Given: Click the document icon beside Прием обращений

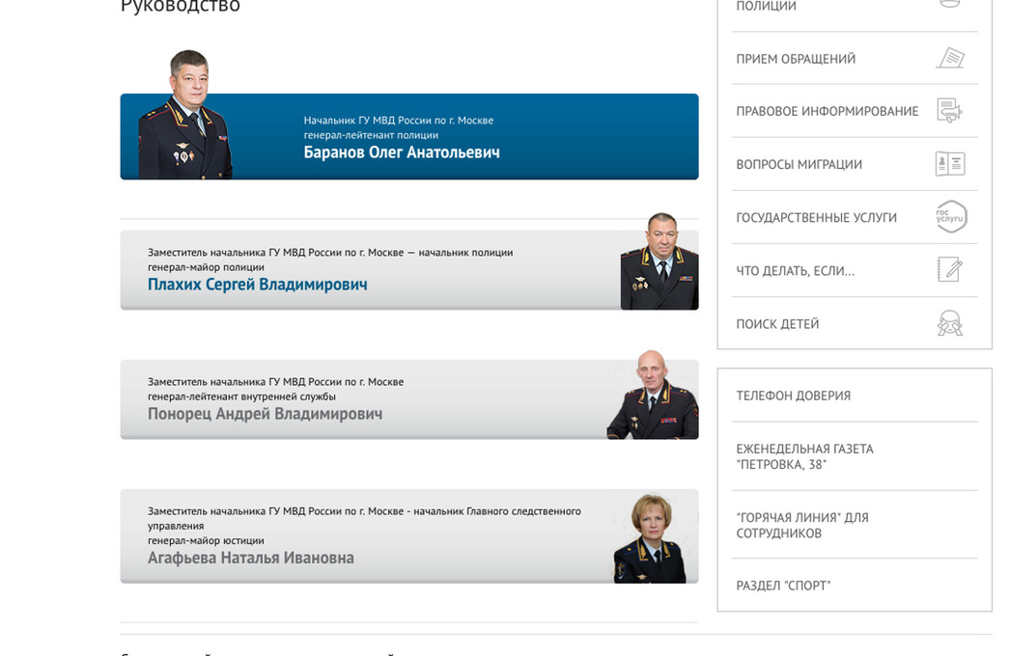Looking at the screenshot, I should (x=950, y=58).
